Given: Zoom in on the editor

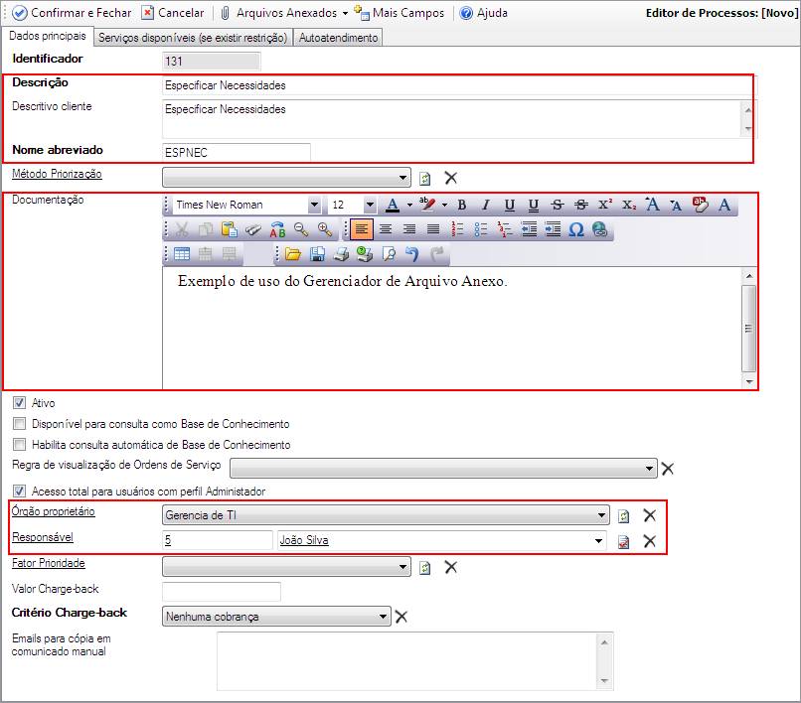Looking at the screenshot, I should click(325, 229).
